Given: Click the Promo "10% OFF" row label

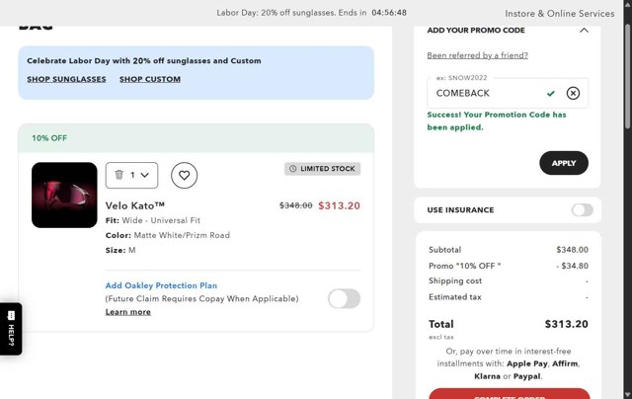Looking at the screenshot, I should click(x=465, y=266).
